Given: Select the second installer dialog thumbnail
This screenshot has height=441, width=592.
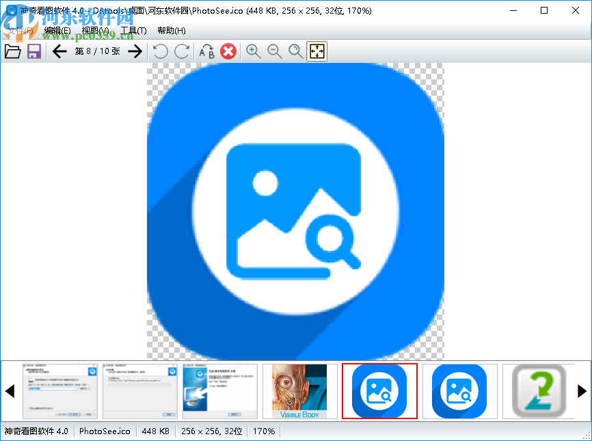Looking at the screenshot, I should (x=140, y=391).
